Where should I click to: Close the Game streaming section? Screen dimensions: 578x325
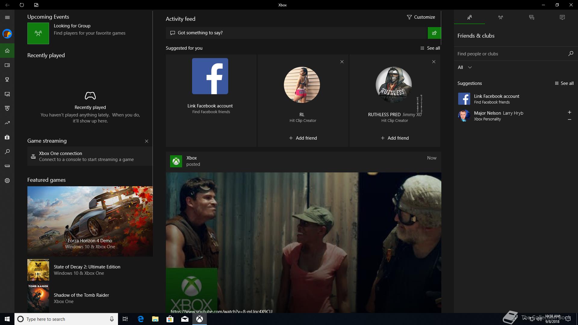147,141
